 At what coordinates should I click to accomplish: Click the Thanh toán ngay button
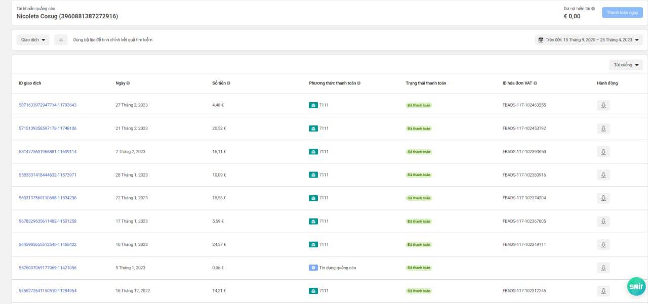click(622, 13)
